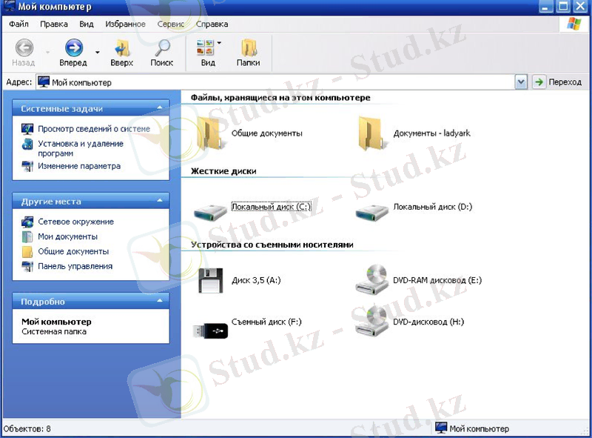Open the Избранное menu
The height and width of the screenshot is (438, 592).
click(125, 24)
